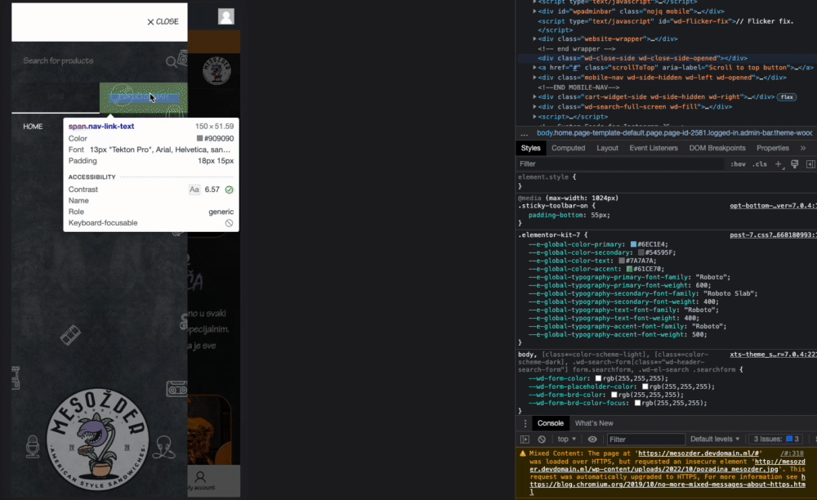Viewport: 817px width, 500px height.
Task: Open the --wd-form-placeholder-color swatch
Action: click(645, 387)
